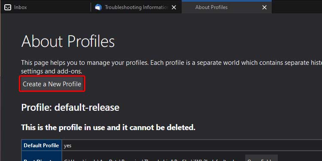The height and width of the screenshot is (161, 322).
Task: Switch to the Inbox tab
Action: point(45,7)
